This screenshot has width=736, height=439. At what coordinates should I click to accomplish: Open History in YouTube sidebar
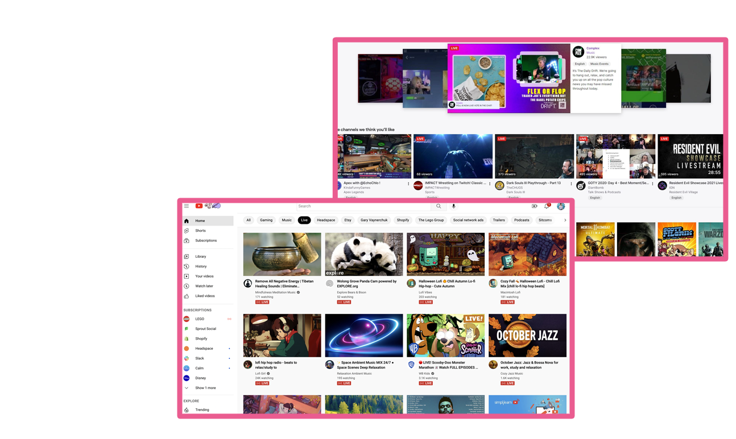click(208, 266)
